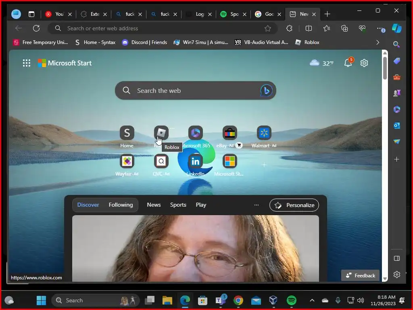Refresh the page with the reload icon
This screenshot has width=413, height=310.
pos(36,28)
